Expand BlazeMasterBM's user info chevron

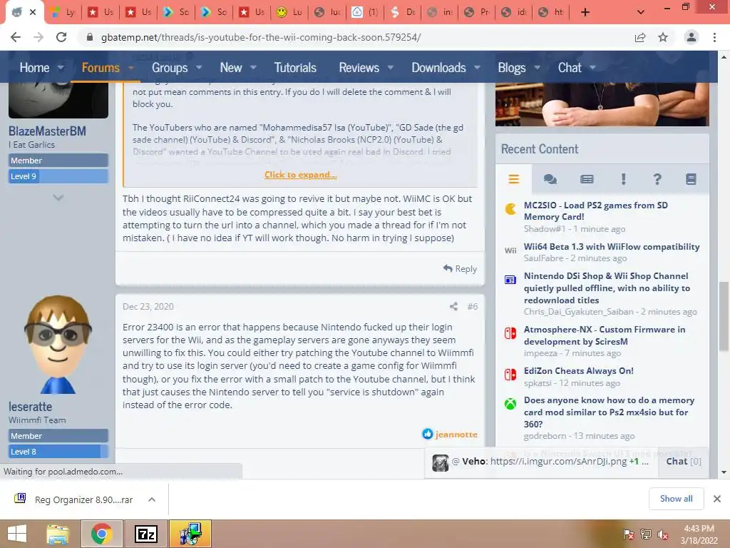(58, 198)
